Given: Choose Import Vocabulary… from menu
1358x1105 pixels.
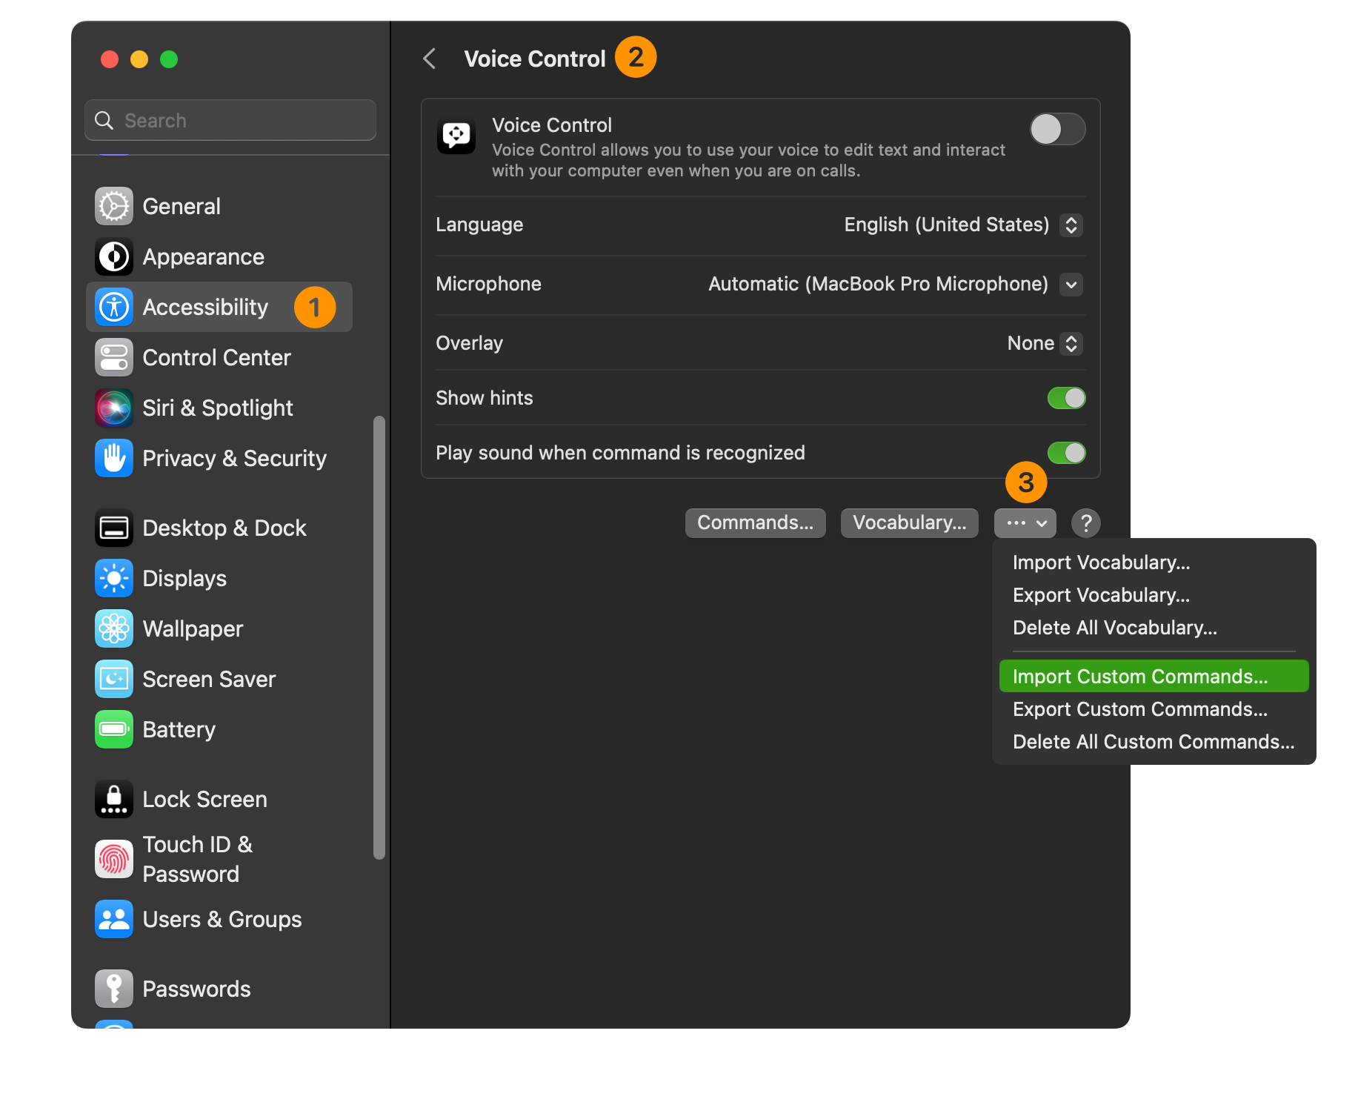Looking at the screenshot, I should pos(1154,563).
